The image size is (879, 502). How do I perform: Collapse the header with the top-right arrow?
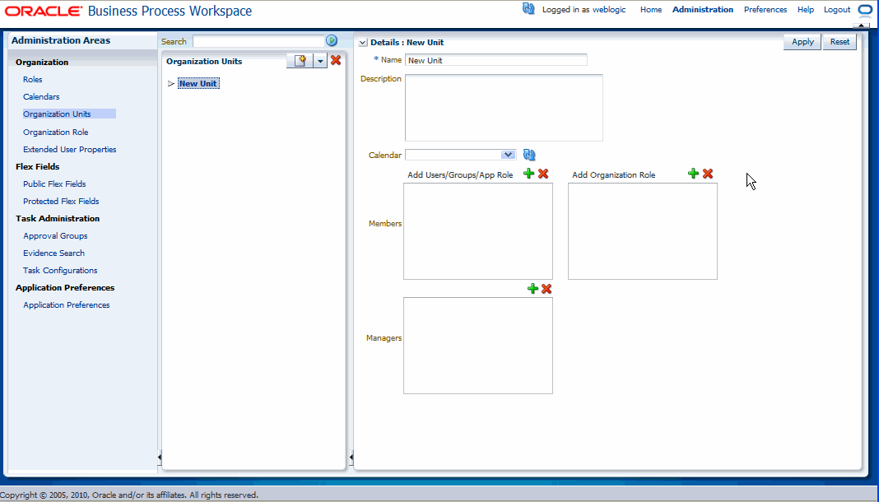click(x=861, y=26)
